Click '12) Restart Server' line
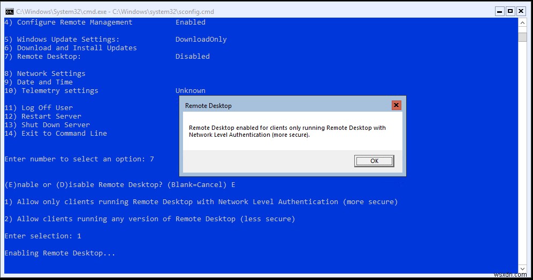This screenshot has height=280, width=533. [43, 116]
